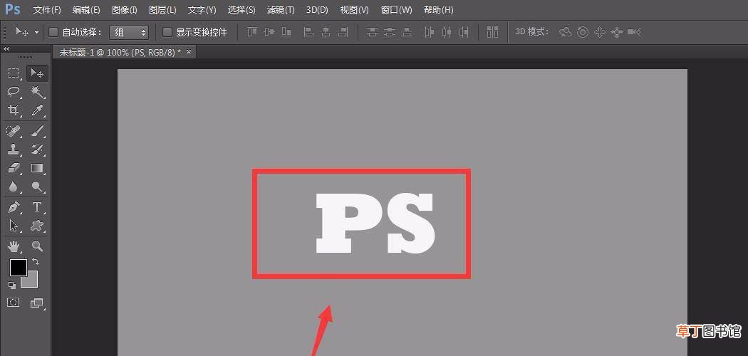The width and height of the screenshot is (748, 356).
Task: Select the Eyedropper tool
Action: (37, 110)
